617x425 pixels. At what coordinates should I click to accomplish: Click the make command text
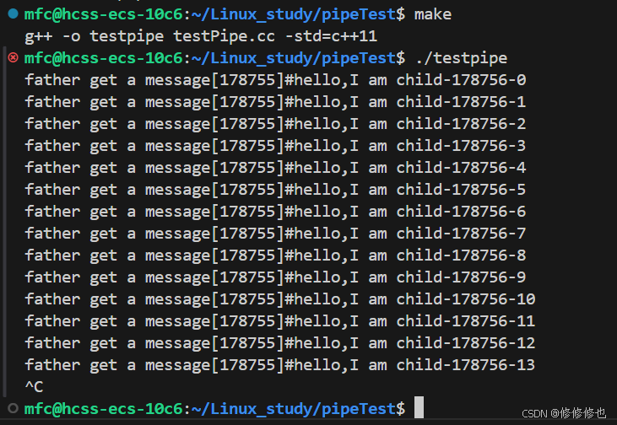[433, 14]
